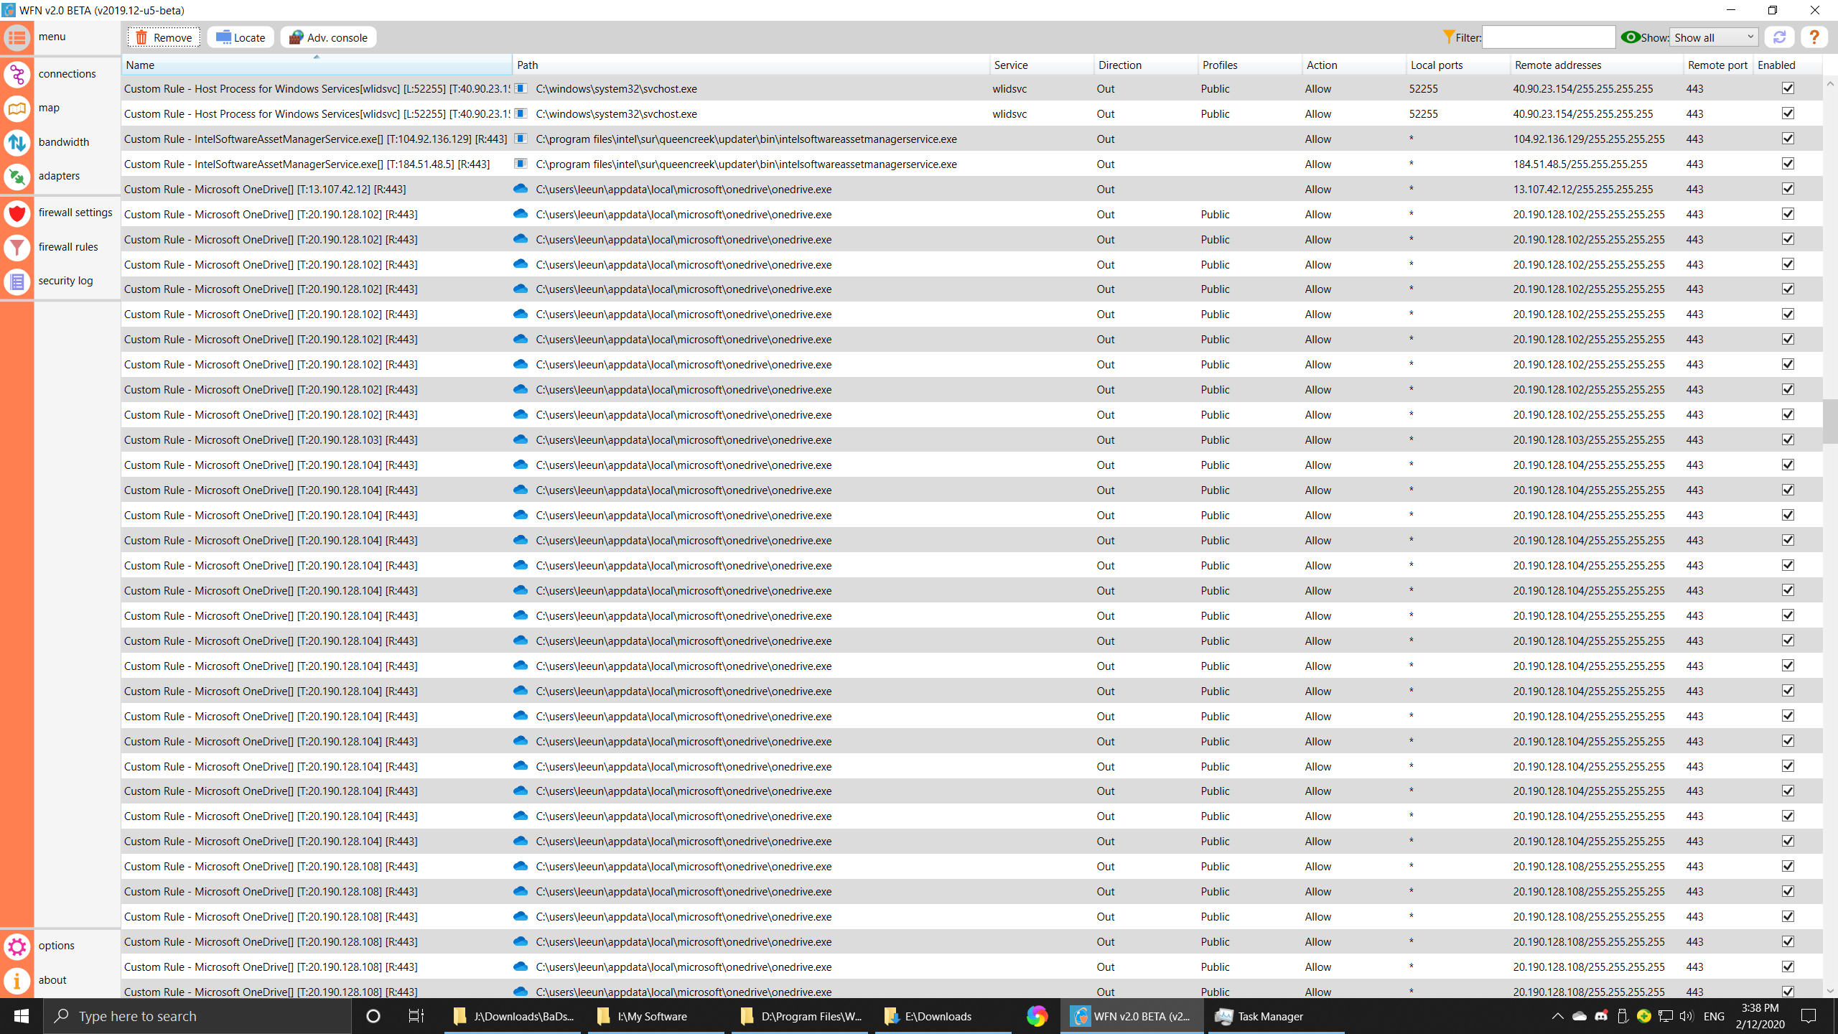Sort by the Remote addresses column header

point(1595,65)
